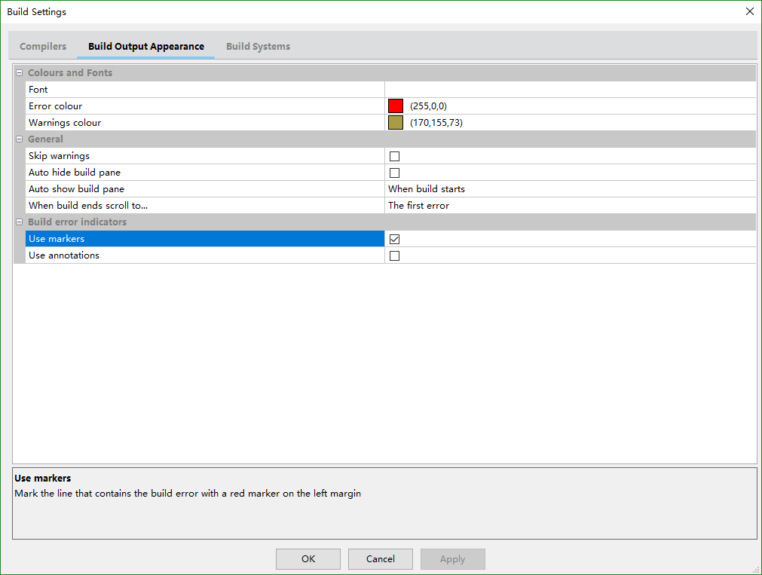Screen dimensions: 762x575
Task: Switch to the Compilers tab
Action: 42,46
